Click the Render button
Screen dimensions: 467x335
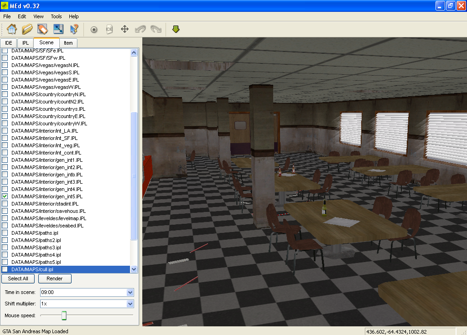(x=55, y=279)
